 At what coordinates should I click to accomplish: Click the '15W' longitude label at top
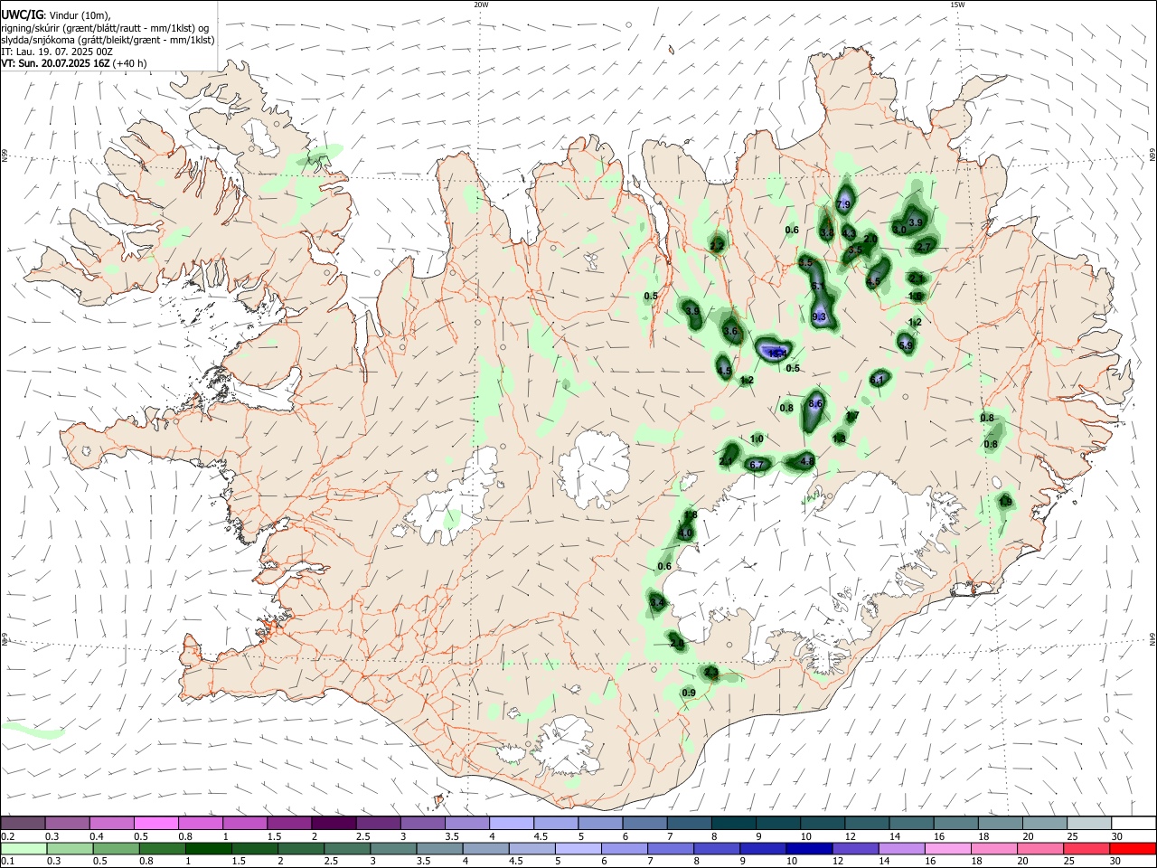957,5
